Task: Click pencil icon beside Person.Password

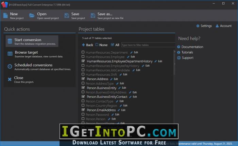Action: tap(113, 115)
